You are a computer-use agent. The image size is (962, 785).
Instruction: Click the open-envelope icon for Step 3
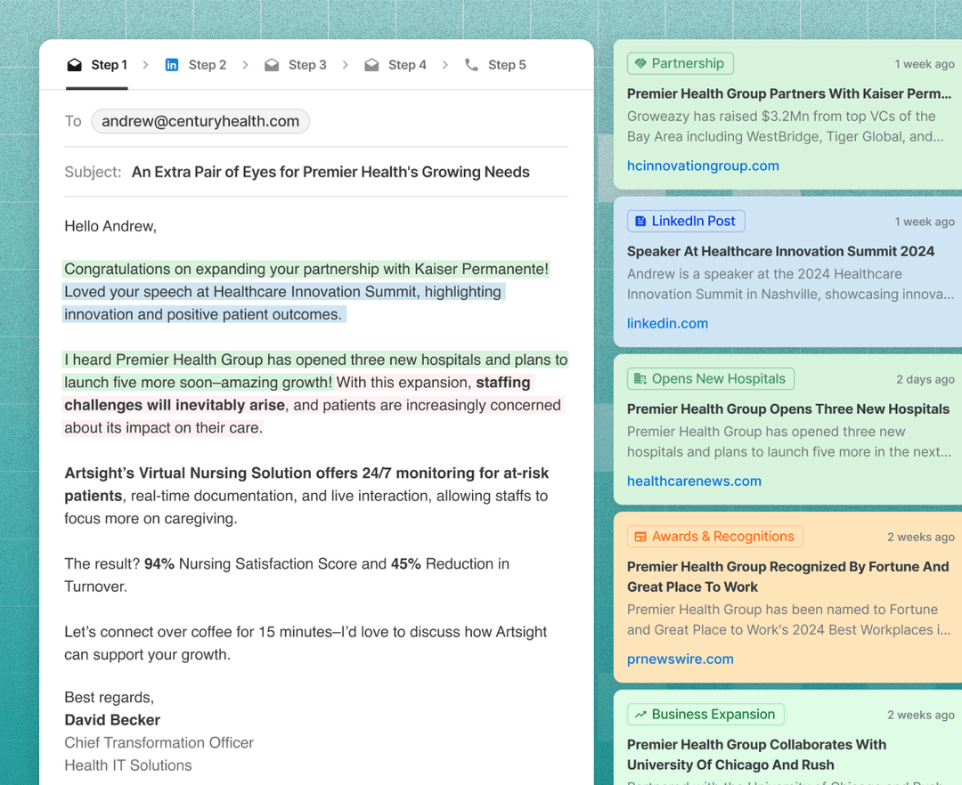(272, 65)
